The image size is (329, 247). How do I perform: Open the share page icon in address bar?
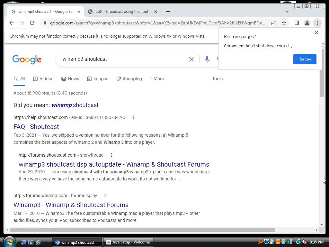click(x=274, y=23)
